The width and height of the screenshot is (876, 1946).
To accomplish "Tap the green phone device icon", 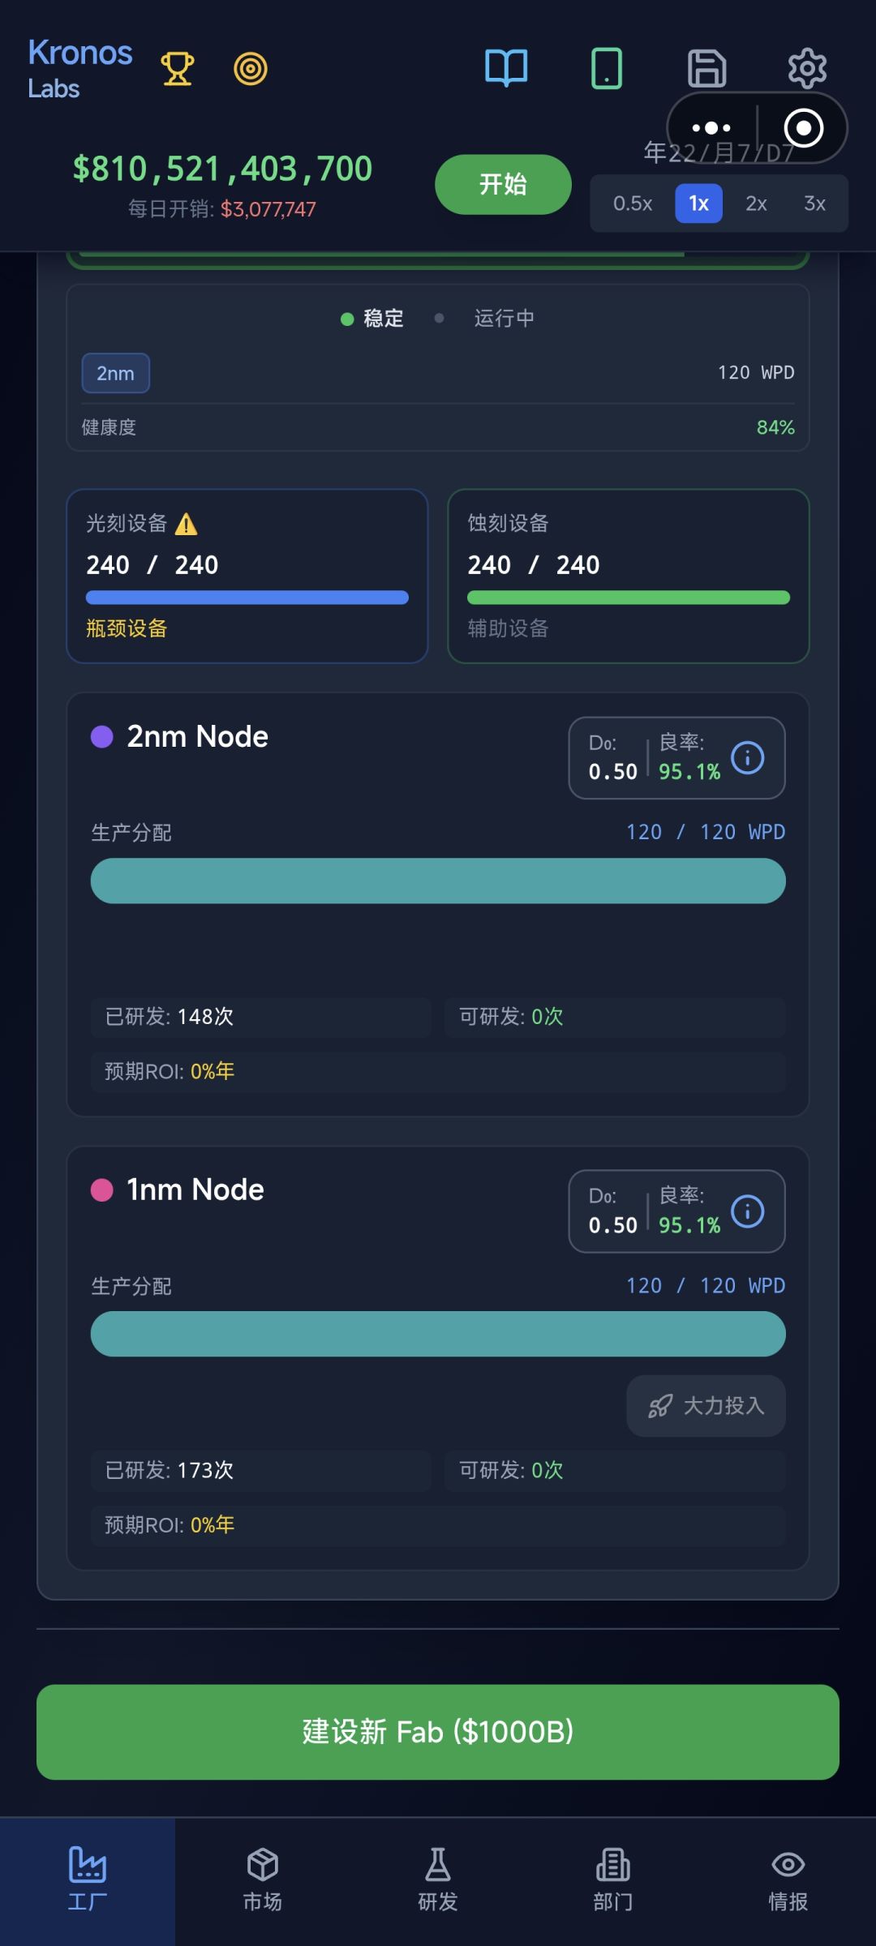I will click(607, 68).
